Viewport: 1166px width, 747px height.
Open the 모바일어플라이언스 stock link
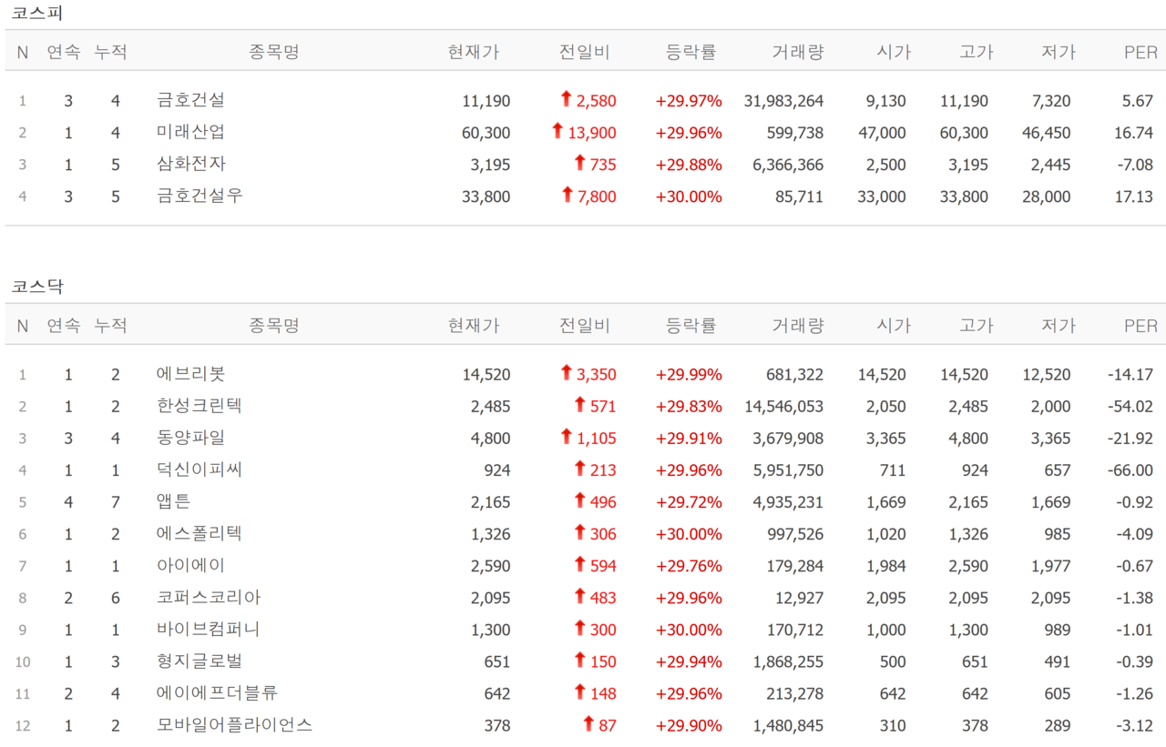[234, 724]
